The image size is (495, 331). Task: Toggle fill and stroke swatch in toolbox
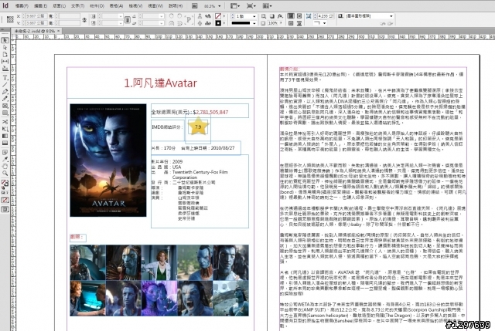click(5, 183)
